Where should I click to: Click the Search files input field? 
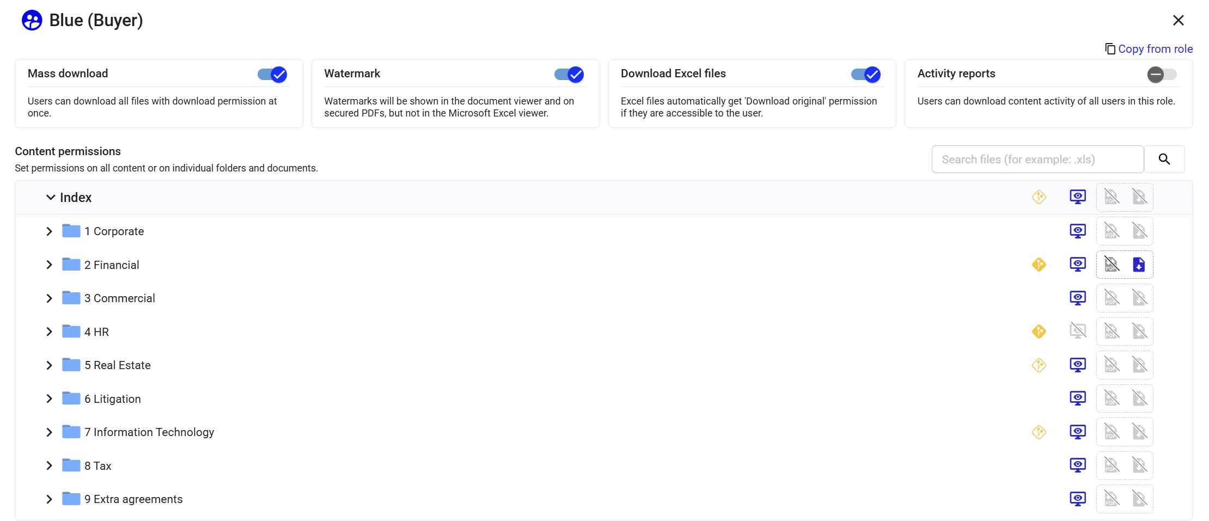pos(1037,160)
